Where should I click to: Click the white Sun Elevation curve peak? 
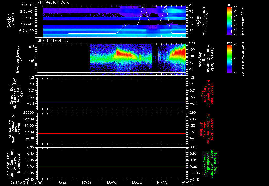(x=144, y=6)
